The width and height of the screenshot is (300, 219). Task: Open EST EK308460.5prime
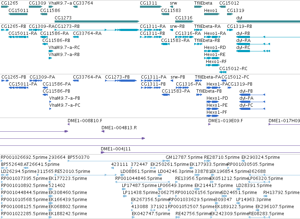point(68,193)
